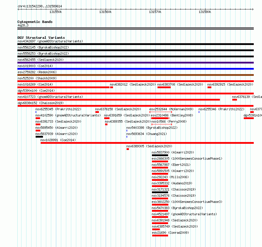Viewport: 262px width, 247px height.
Task: Click the brown bar for esv2759282
Action: [x=135, y=75]
